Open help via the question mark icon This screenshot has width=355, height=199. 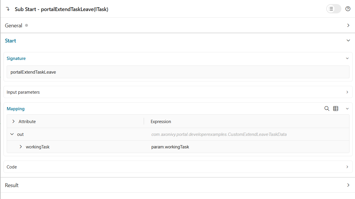click(348, 9)
